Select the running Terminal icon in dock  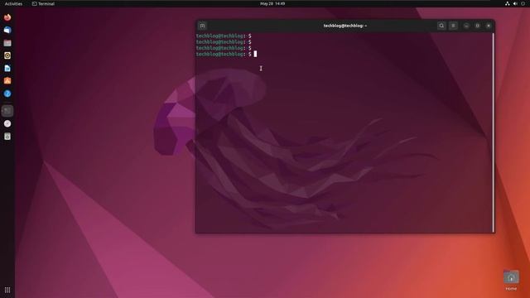7,111
